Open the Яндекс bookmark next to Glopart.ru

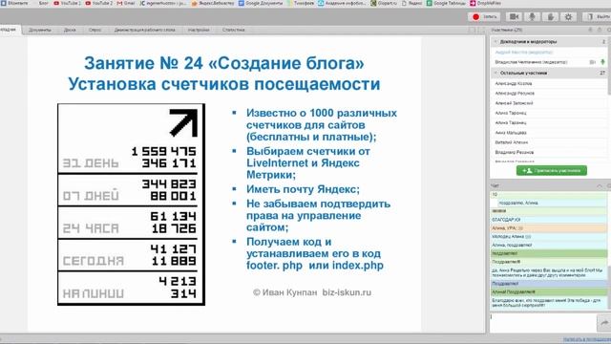[x=412, y=3]
